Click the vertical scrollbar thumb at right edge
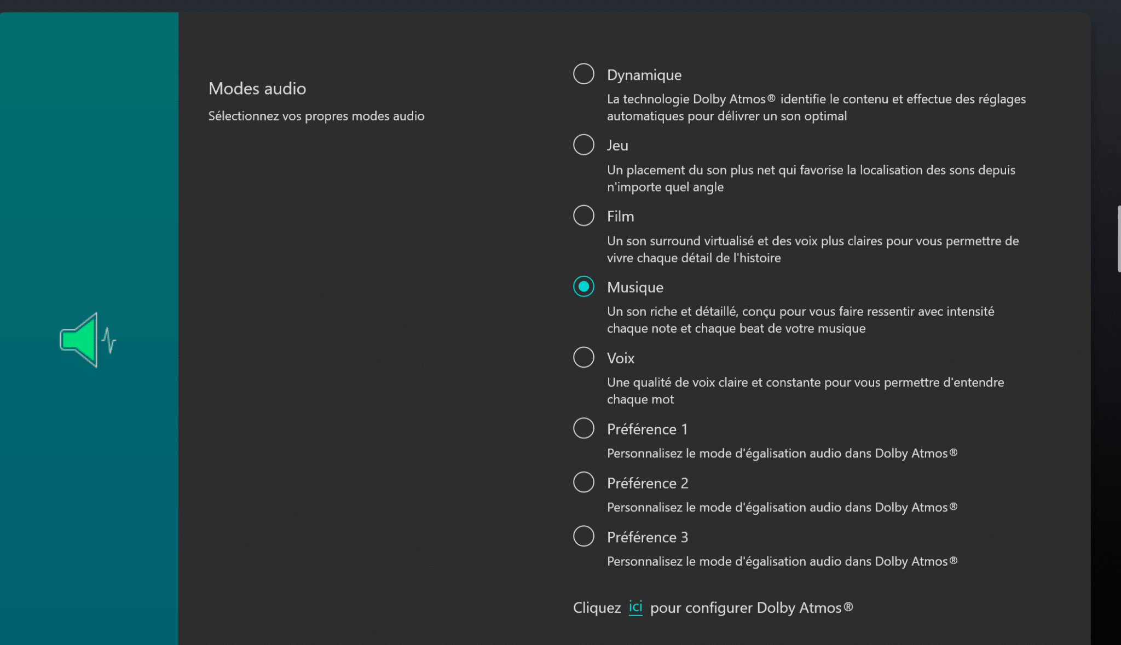The height and width of the screenshot is (645, 1121). coord(1119,239)
